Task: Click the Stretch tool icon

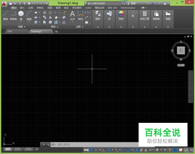Action: (x=45, y=22)
